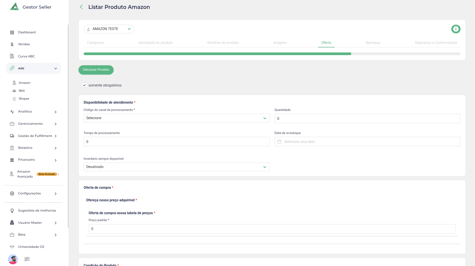475x266 pixels.
Task: Expand the Configurações sidebar menu
Action: coord(33,193)
